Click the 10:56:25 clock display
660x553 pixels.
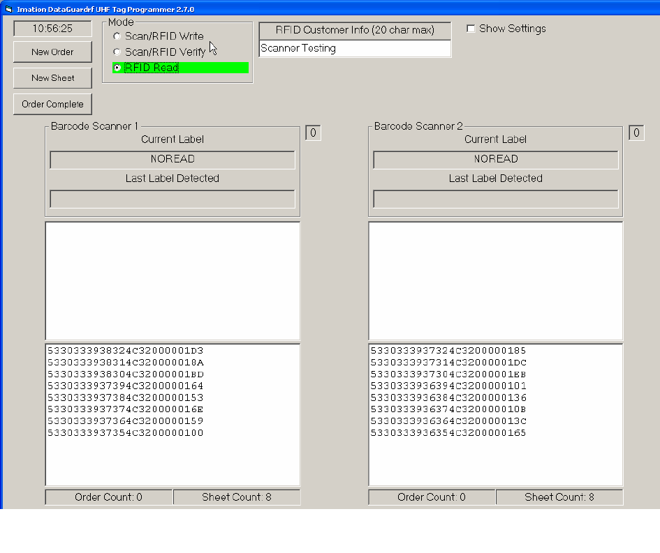click(52, 29)
